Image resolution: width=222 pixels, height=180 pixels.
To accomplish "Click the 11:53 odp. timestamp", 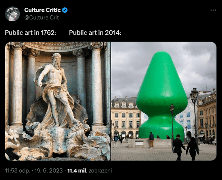I will 18,171.
